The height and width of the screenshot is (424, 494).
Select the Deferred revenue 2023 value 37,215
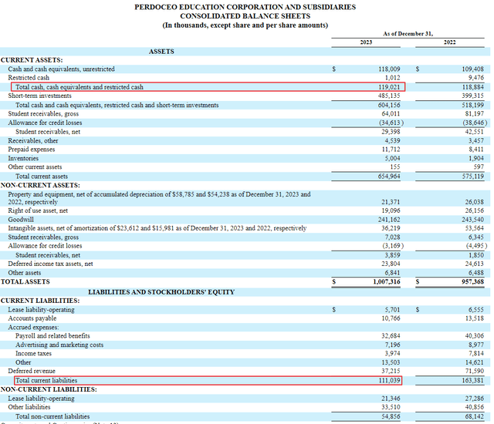tap(391, 371)
